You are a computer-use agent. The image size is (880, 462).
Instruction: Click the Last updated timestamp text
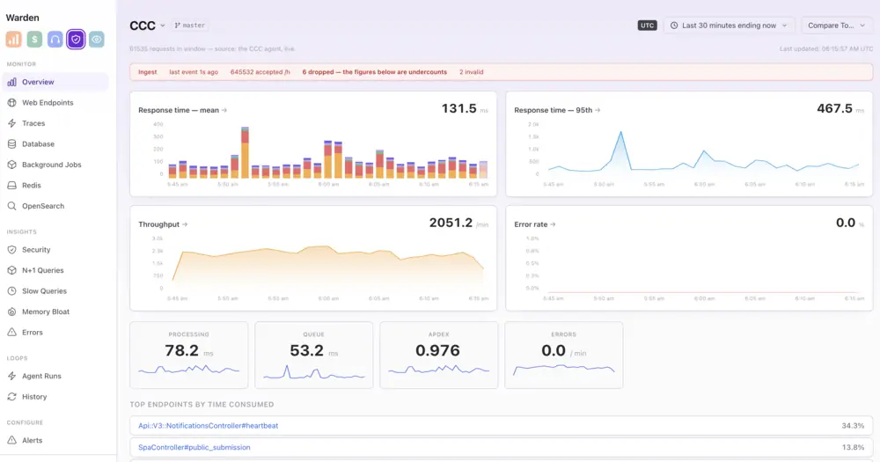tap(826, 48)
